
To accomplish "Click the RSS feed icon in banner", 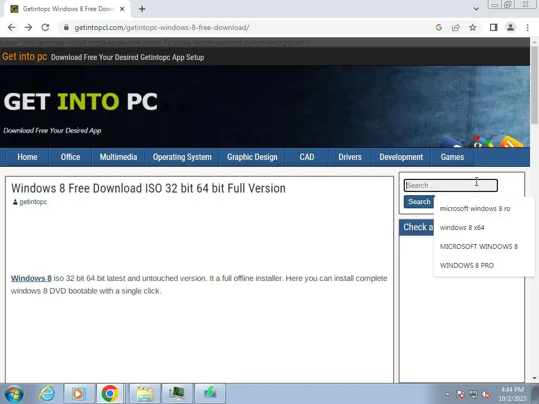I will 511,142.
